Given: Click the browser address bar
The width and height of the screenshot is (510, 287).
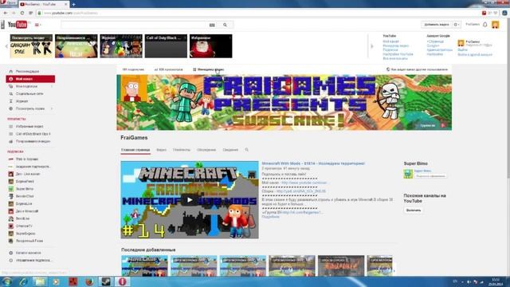Looking at the screenshot, I should [x=257, y=13].
